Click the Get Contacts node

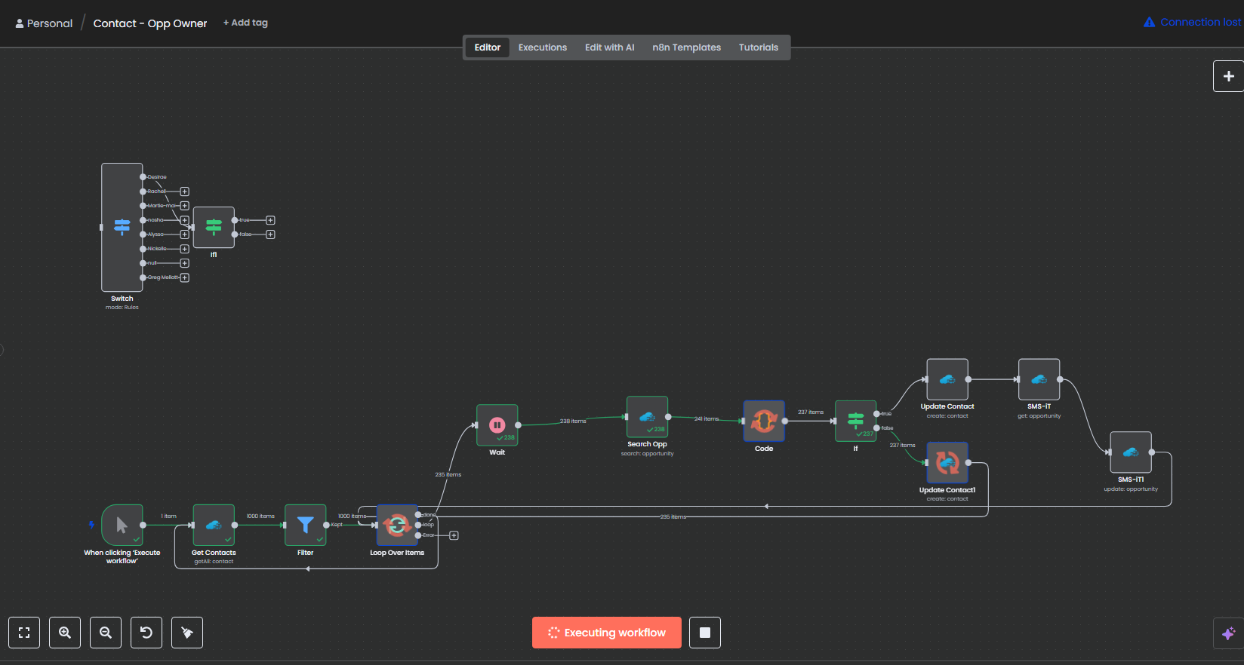click(214, 525)
